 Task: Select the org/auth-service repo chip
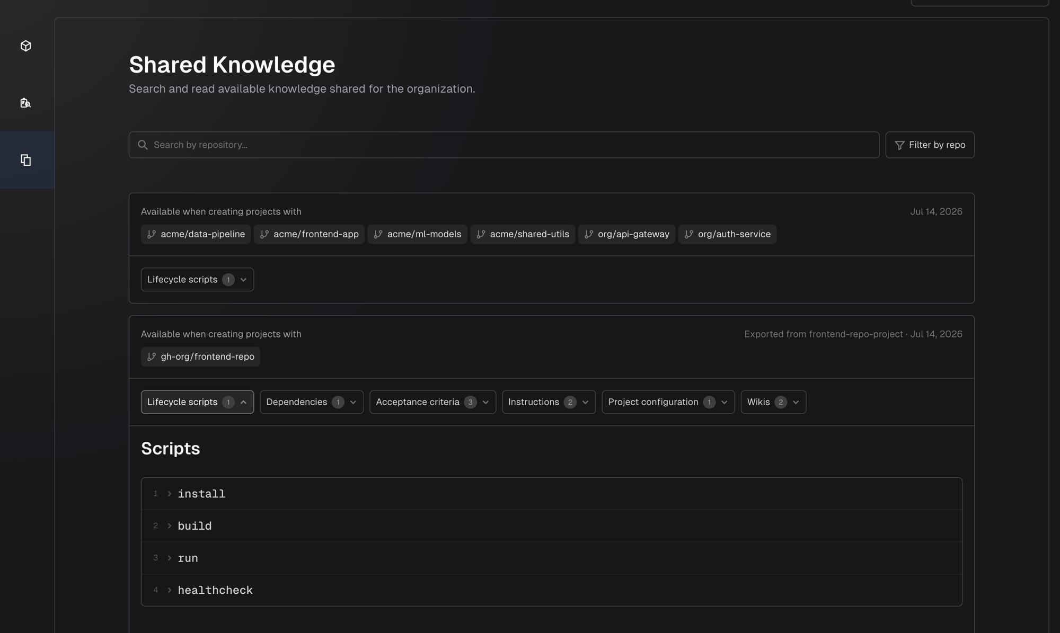[x=727, y=234]
